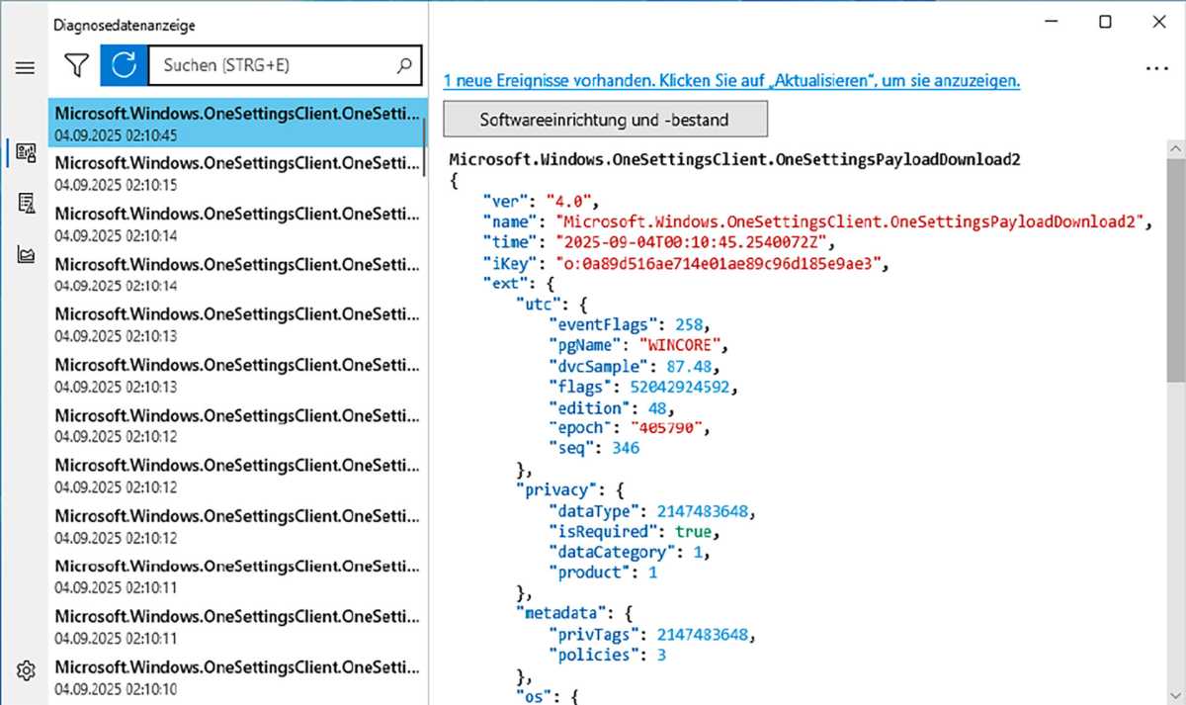Open the problem reports section
This screenshot has width=1186, height=705.
pyautogui.click(x=25, y=203)
